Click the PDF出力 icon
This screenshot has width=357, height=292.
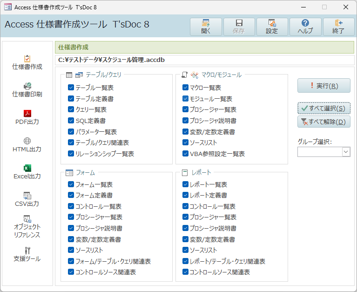27,113
